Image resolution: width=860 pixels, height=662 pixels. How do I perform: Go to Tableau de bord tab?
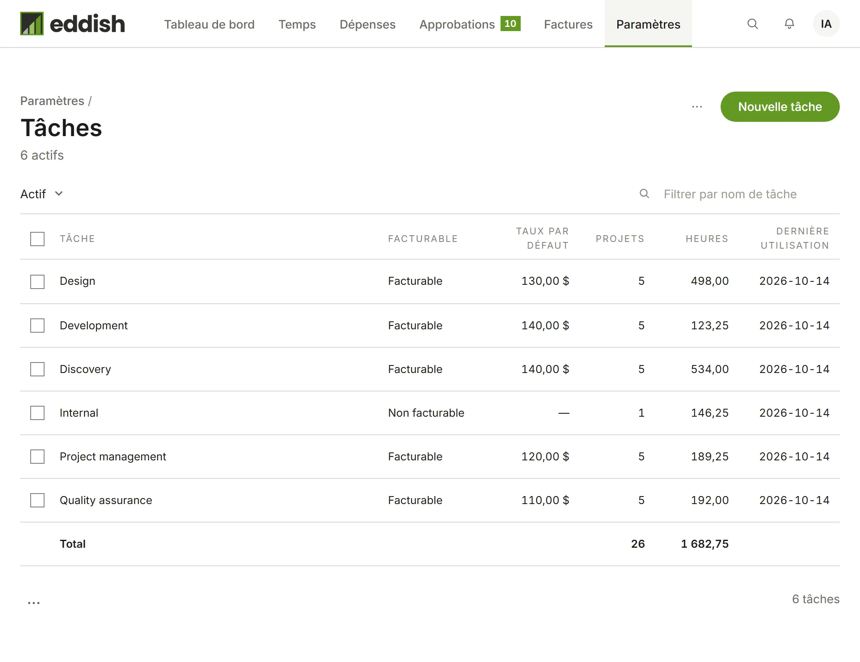tap(209, 24)
